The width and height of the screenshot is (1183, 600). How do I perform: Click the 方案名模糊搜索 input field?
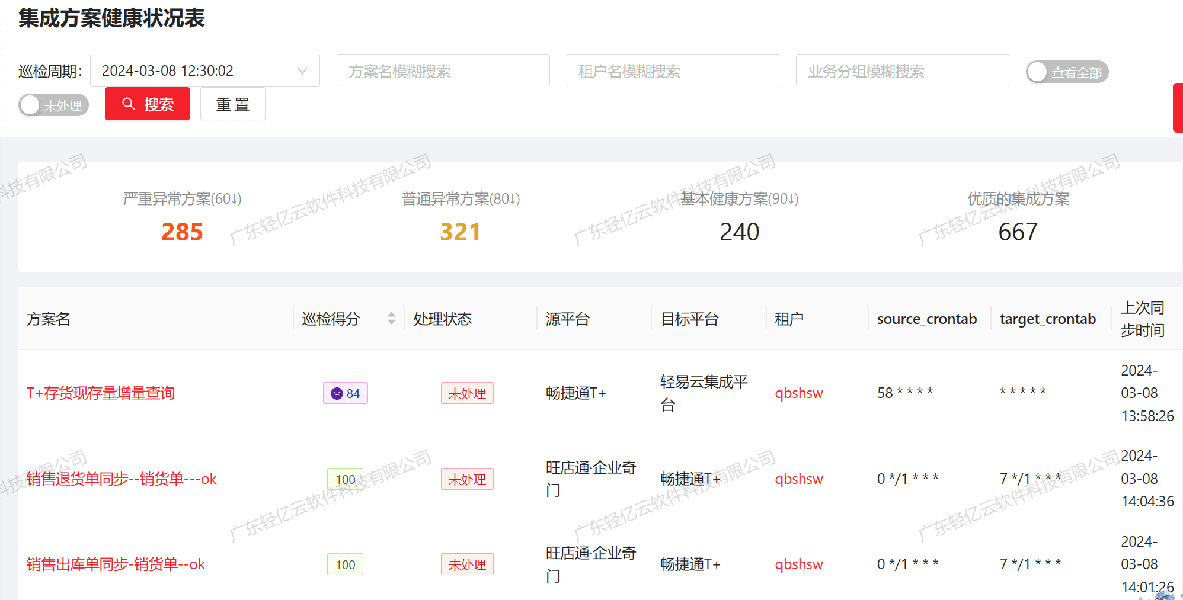[x=443, y=70]
